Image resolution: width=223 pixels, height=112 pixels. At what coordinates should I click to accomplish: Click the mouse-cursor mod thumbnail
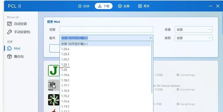(54, 85)
